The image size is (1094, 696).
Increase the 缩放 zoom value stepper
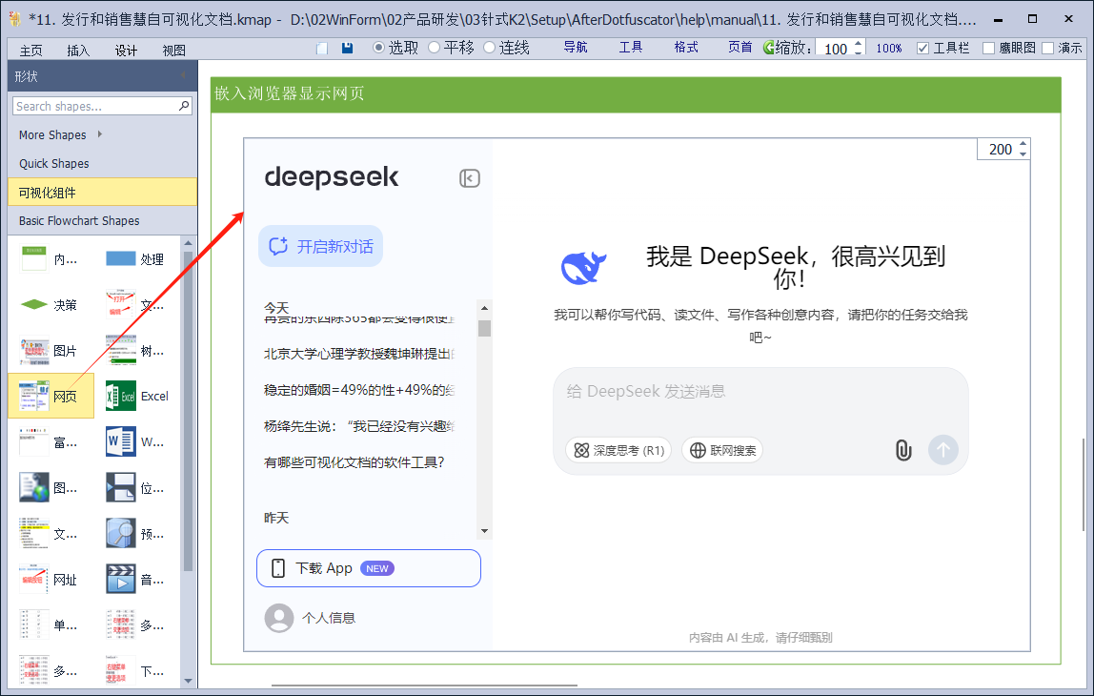[x=859, y=43]
